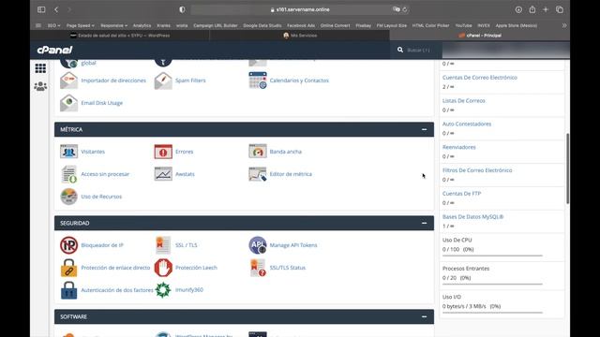The image size is (600, 337).
Task: Click the browser share icon
Action: (532, 9)
